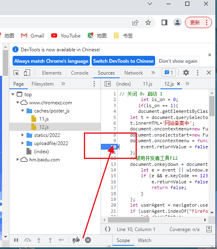Open the Filesystem navigator tab
The width and height of the screenshot is (217, 249).
[42, 84]
